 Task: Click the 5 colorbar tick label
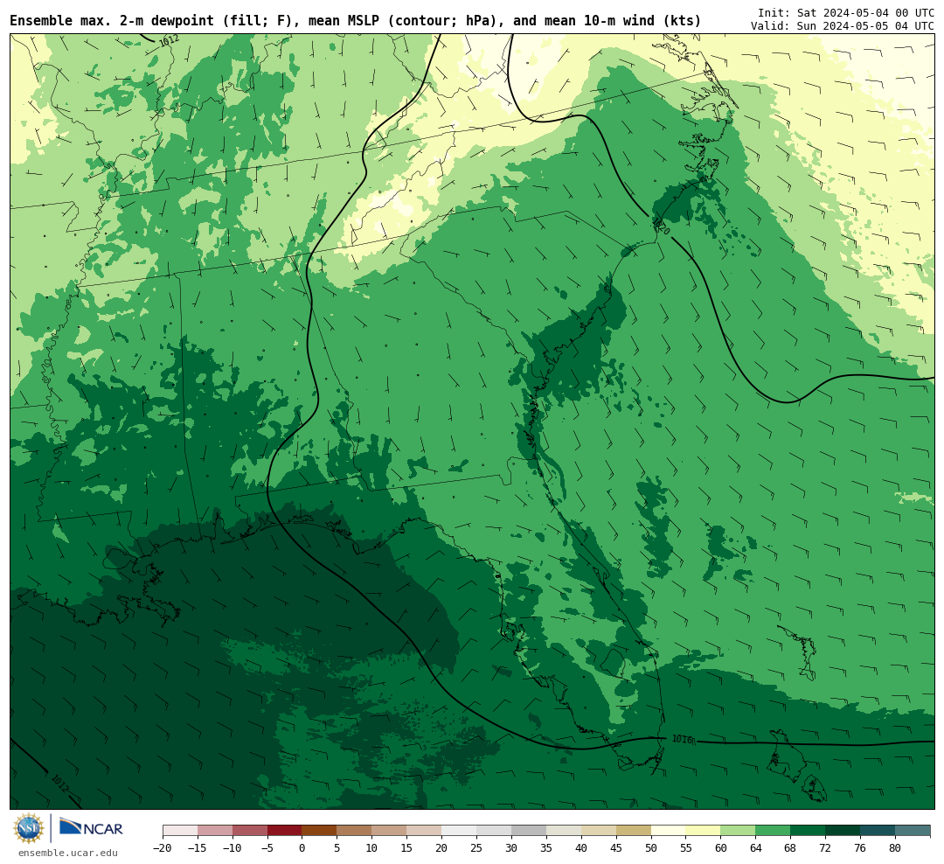(337, 847)
